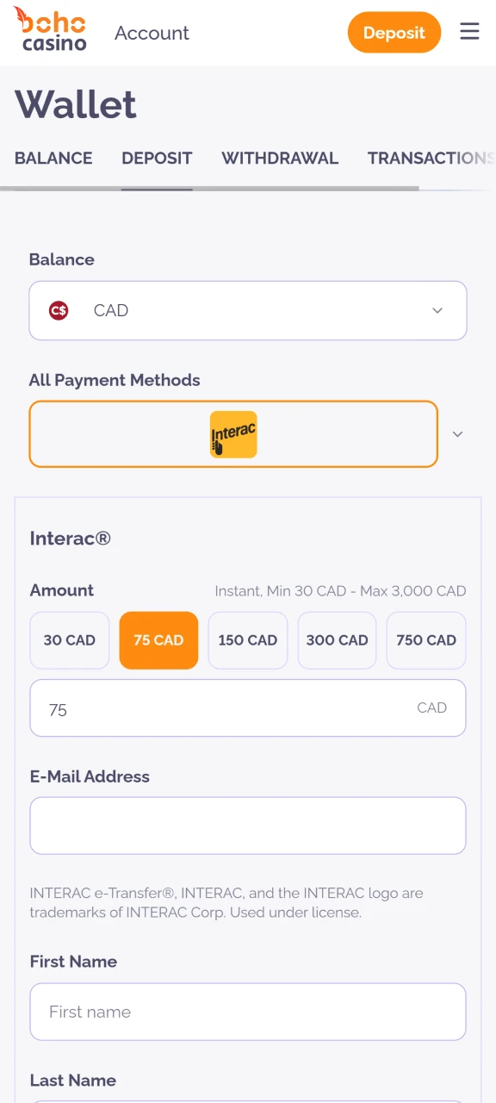Image resolution: width=496 pixels, height=1103 pixels.
Task: Click the boho casino logo
Action: (x=50, y=30)
